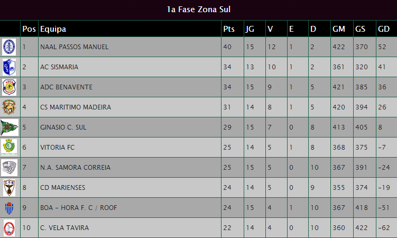Click the Ginasio C. Sul green pennant logo
The width and height of the screenshot is (397, 238).
(x=10, y=127)
